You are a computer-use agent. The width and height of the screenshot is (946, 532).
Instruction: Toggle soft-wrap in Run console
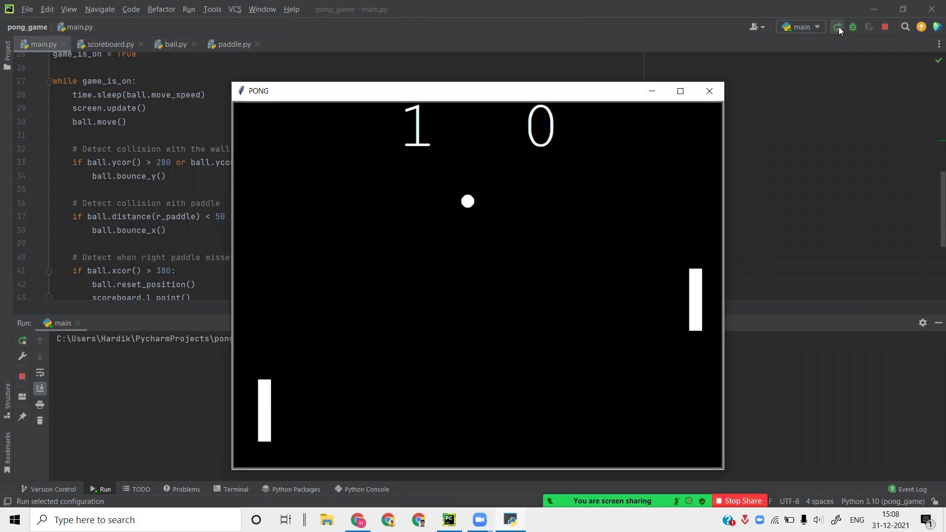40,373
